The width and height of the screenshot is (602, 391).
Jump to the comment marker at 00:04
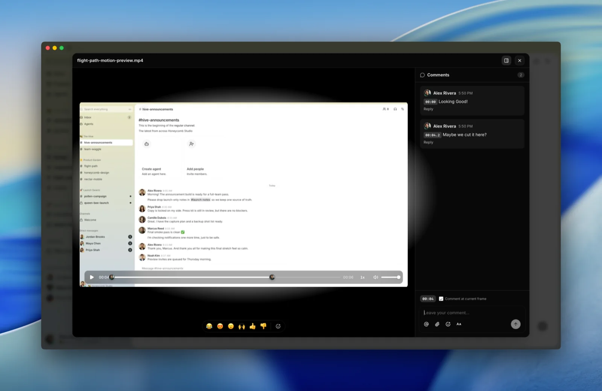click(x=272, y=277)
